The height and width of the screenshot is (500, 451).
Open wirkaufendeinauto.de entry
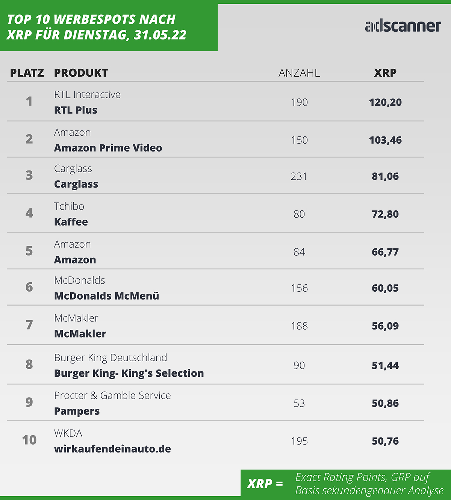point(112,449)
